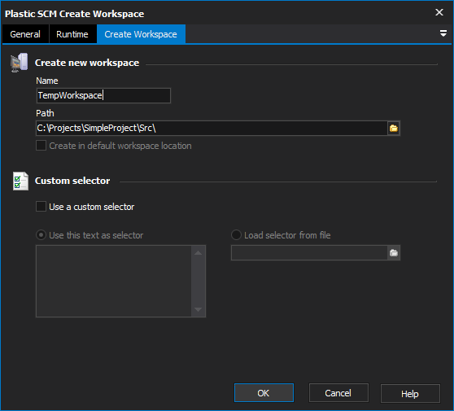
Task: Select the Create Workspace tab
Action: click(141, 34)
